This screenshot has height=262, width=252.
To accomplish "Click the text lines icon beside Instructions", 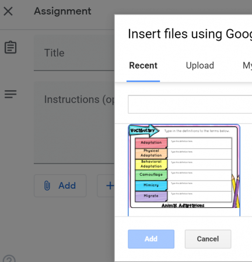I will click(10, 94).
